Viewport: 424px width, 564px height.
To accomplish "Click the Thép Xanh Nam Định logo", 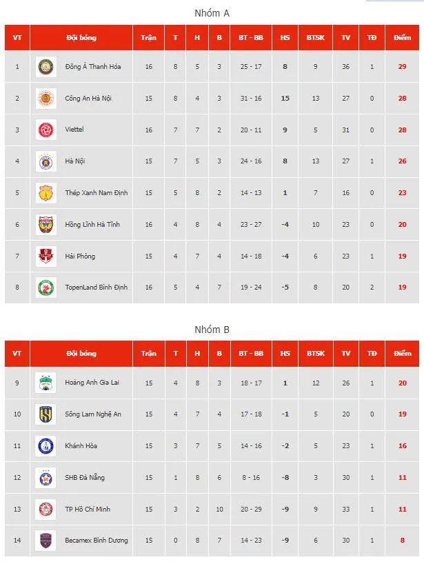I will click(x=46, y=193).
